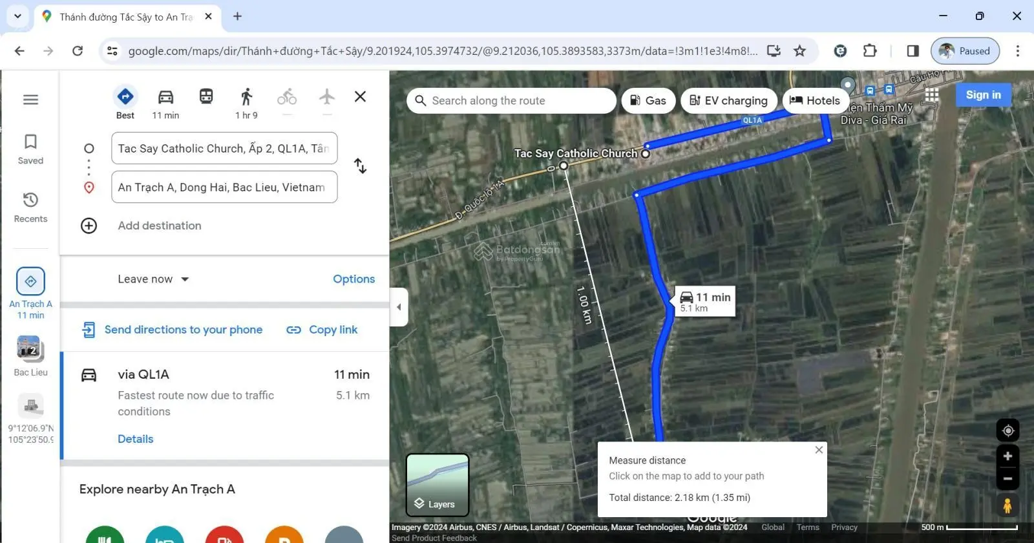Bookmark this tab with the star

[800, 51]
